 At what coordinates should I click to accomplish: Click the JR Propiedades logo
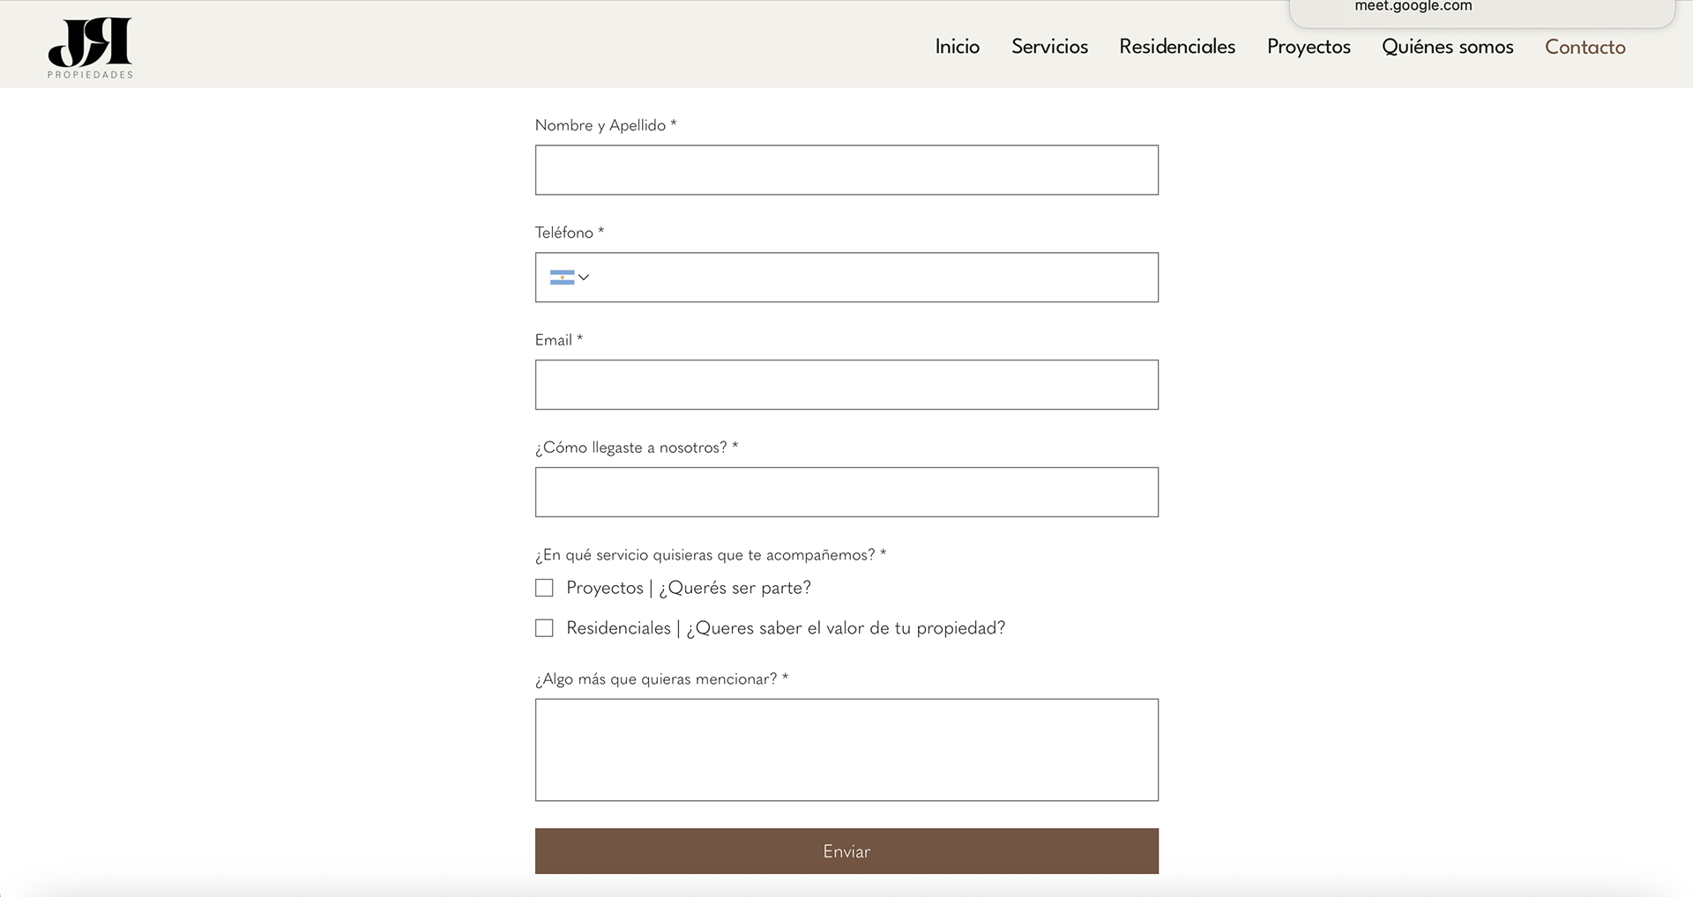pyautogui.click(x=90, y=48)
